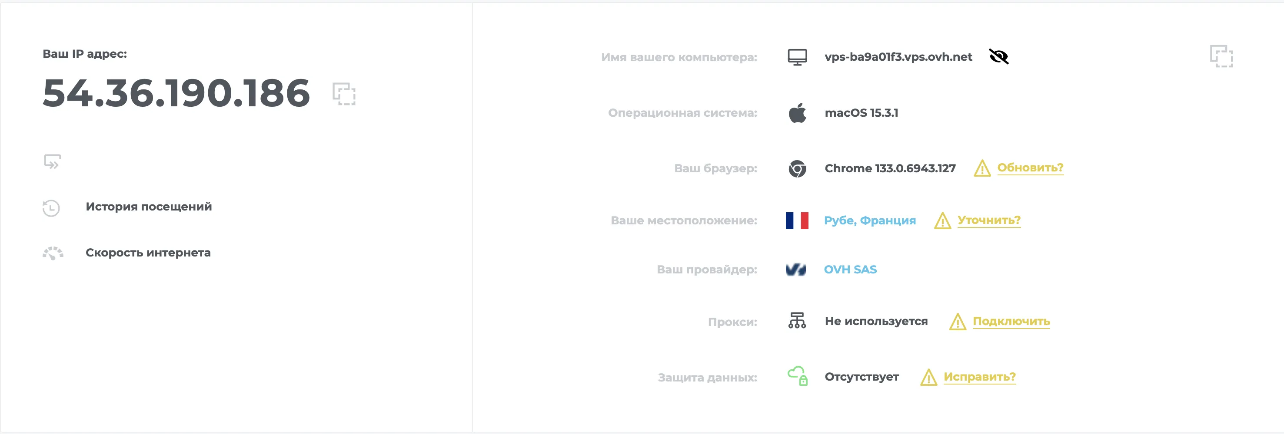This screenshot has width=1284, height=434.
Task: Click the green cloud lock icon
Action: click(x=798, y=376)
